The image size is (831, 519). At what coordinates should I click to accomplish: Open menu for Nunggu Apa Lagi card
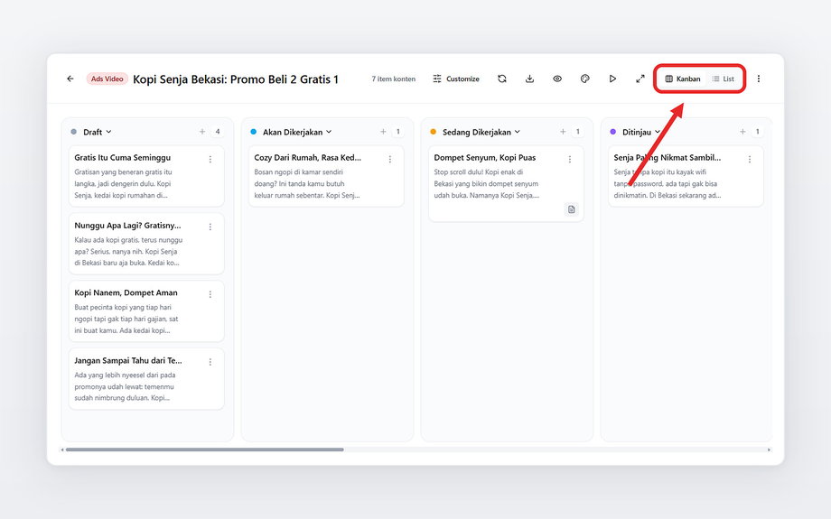(x=210, y=227)
